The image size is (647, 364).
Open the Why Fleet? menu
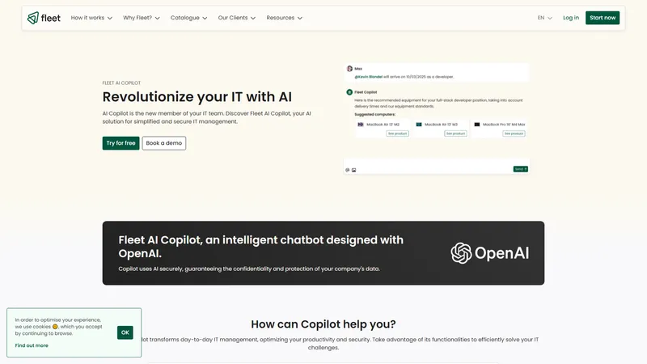point(141,18)
